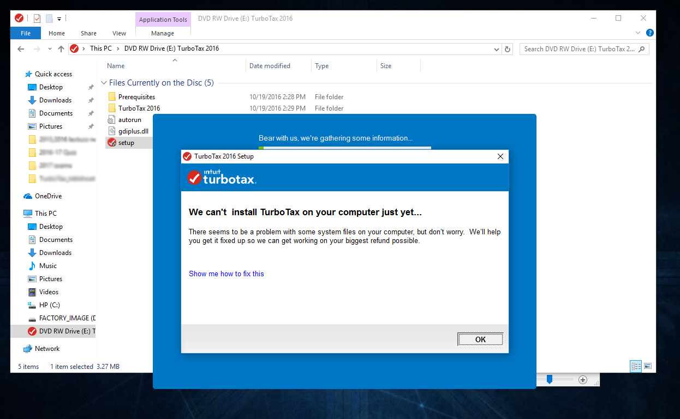The image size is (680, 419).
Task: Select This PC in the navigation pane
Action: click(x=45, y=214)
